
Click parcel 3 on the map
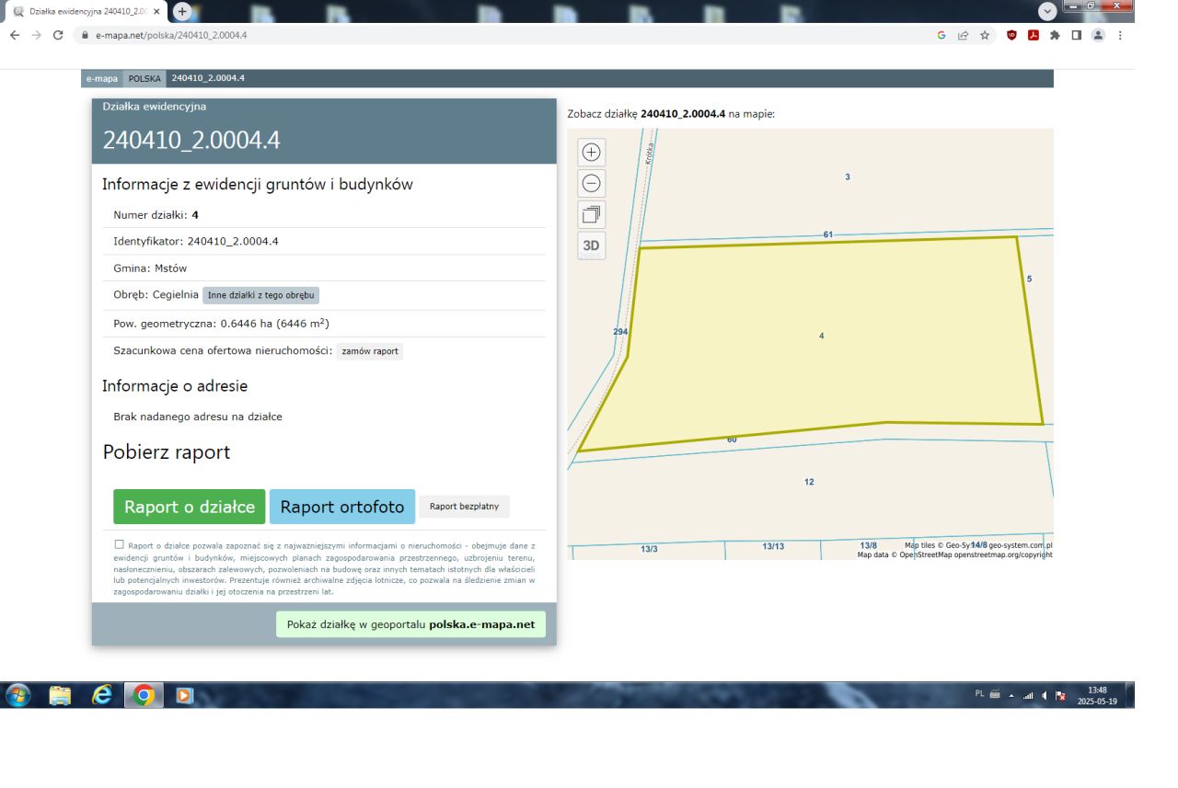(848, 177)
